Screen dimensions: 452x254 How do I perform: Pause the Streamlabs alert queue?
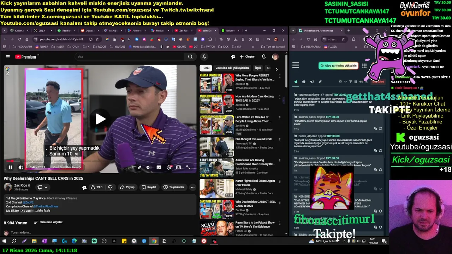point(356,82)
